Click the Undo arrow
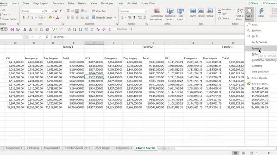 coord(53,29)
